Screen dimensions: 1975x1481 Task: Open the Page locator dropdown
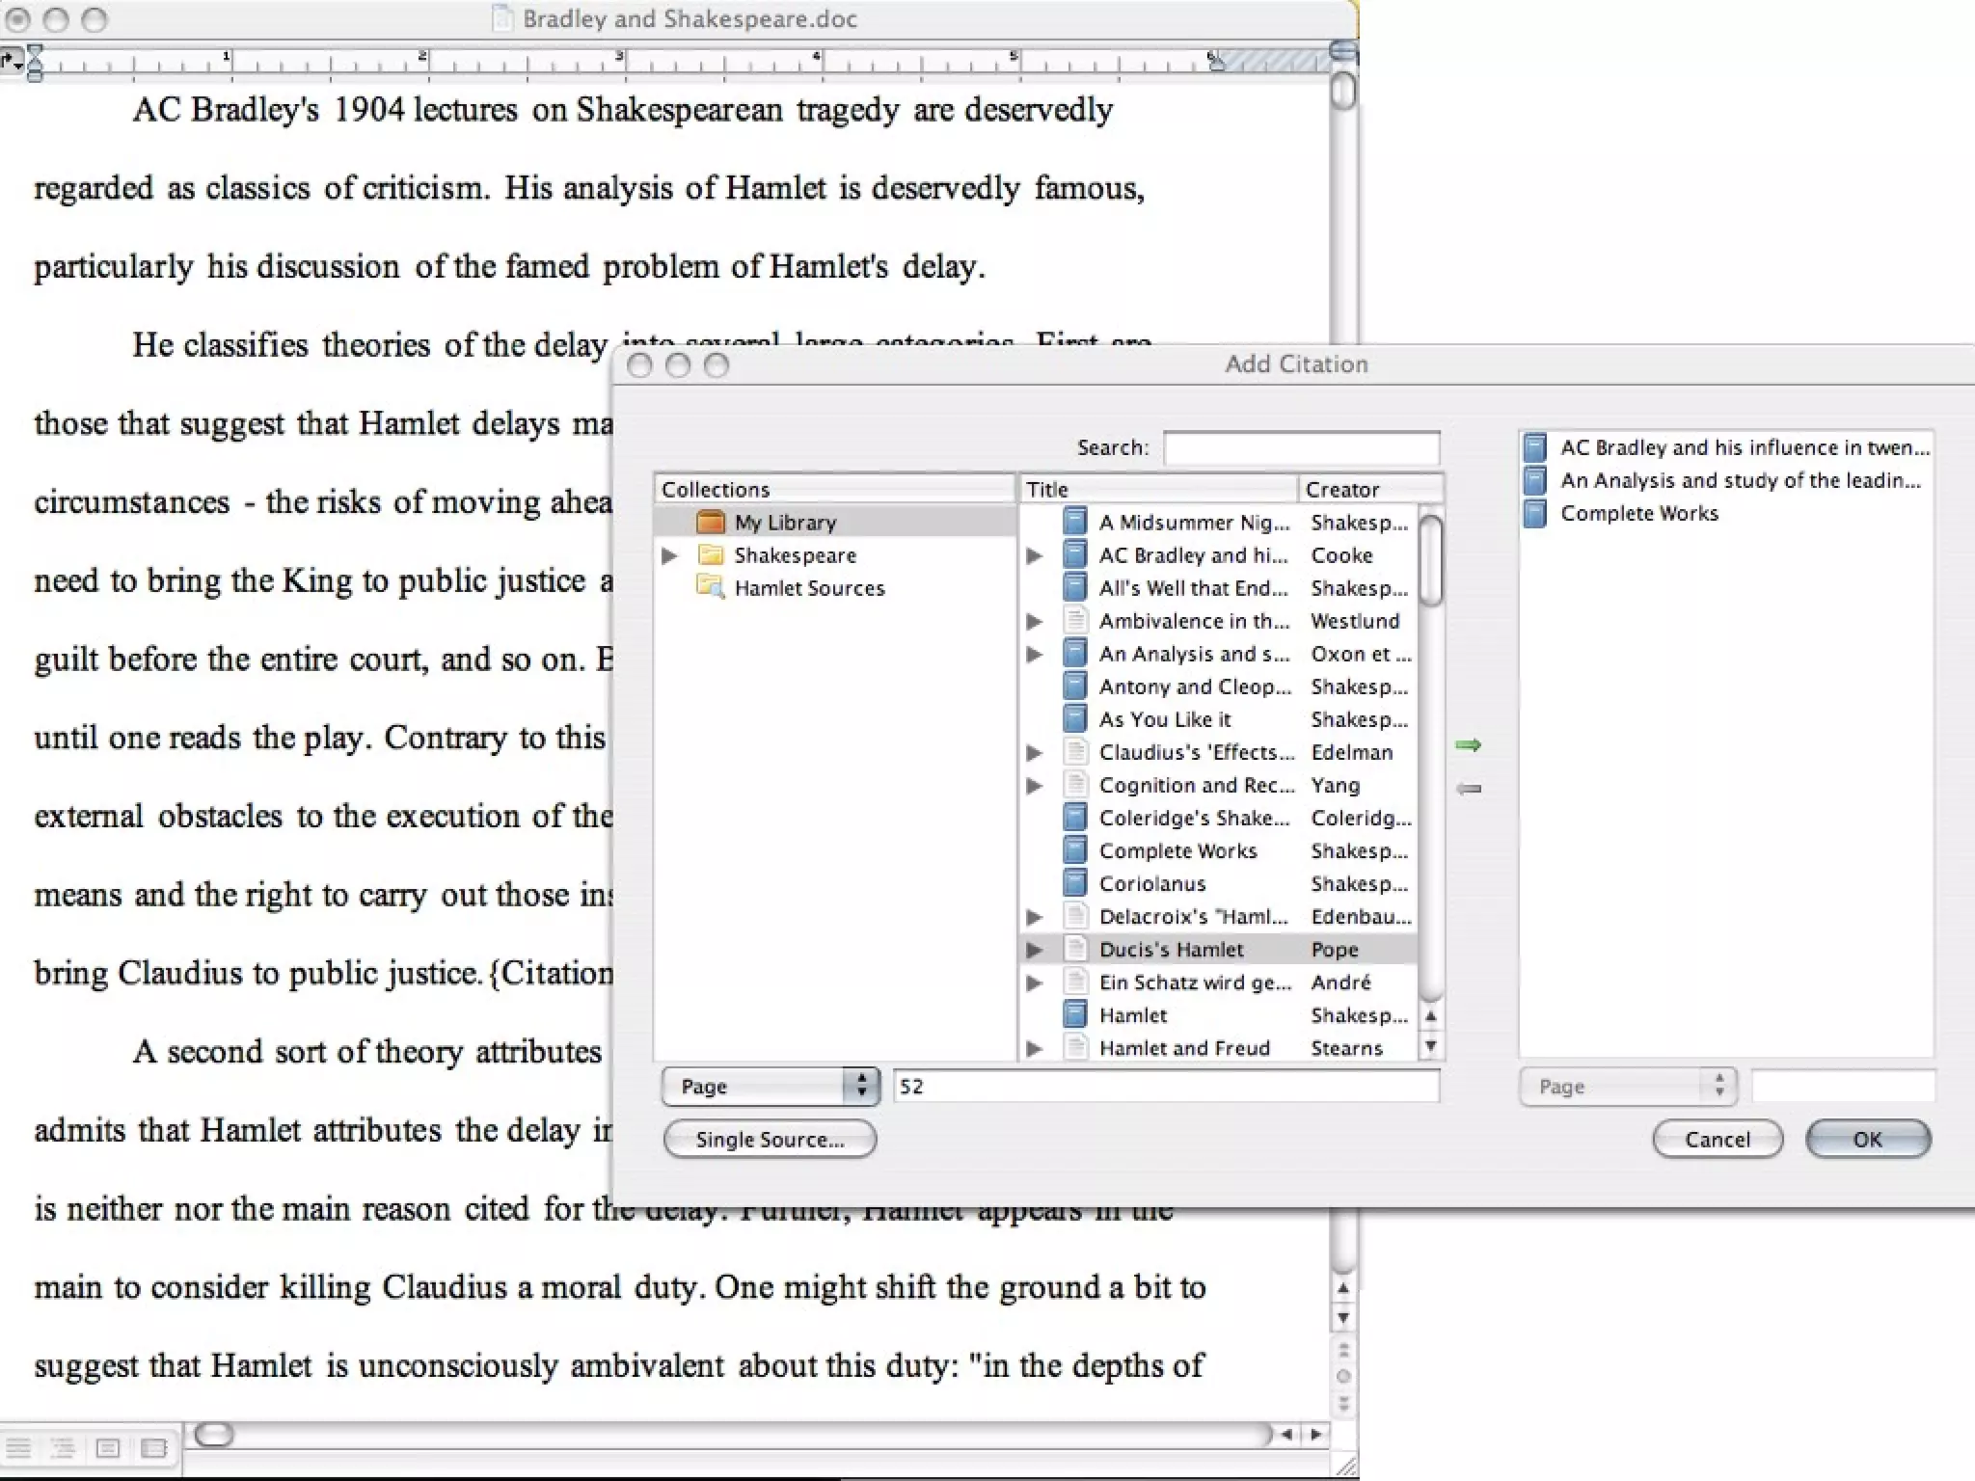pos(770,1087)
